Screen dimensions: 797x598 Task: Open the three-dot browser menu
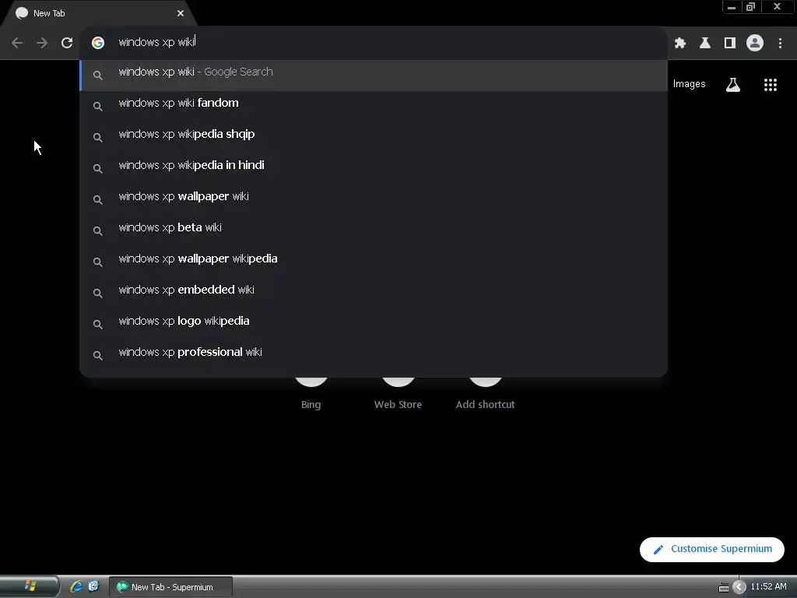[x=780, y=43]
